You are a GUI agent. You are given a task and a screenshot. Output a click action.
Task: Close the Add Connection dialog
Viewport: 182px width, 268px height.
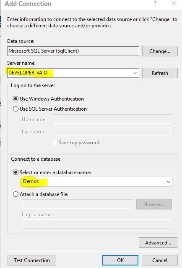(x=174, y=3)
